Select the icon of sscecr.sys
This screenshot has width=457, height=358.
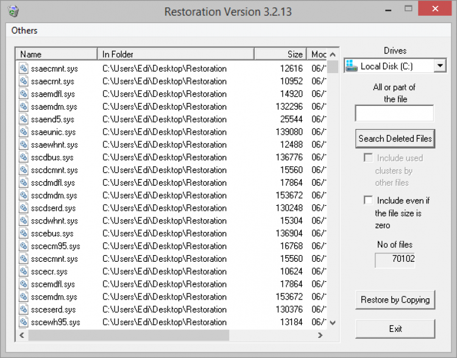click(24, 271)
